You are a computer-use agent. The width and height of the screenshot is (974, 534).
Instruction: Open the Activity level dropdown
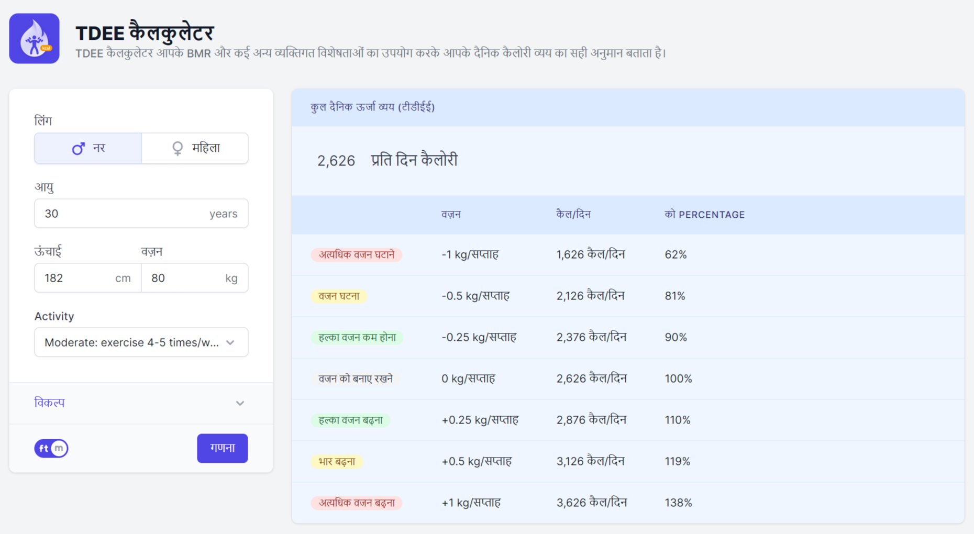(x=141, y=342)
